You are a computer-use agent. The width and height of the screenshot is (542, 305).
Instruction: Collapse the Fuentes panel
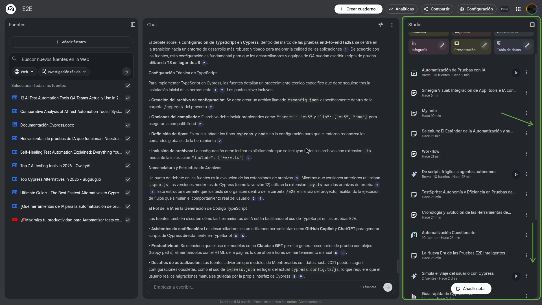133,25
